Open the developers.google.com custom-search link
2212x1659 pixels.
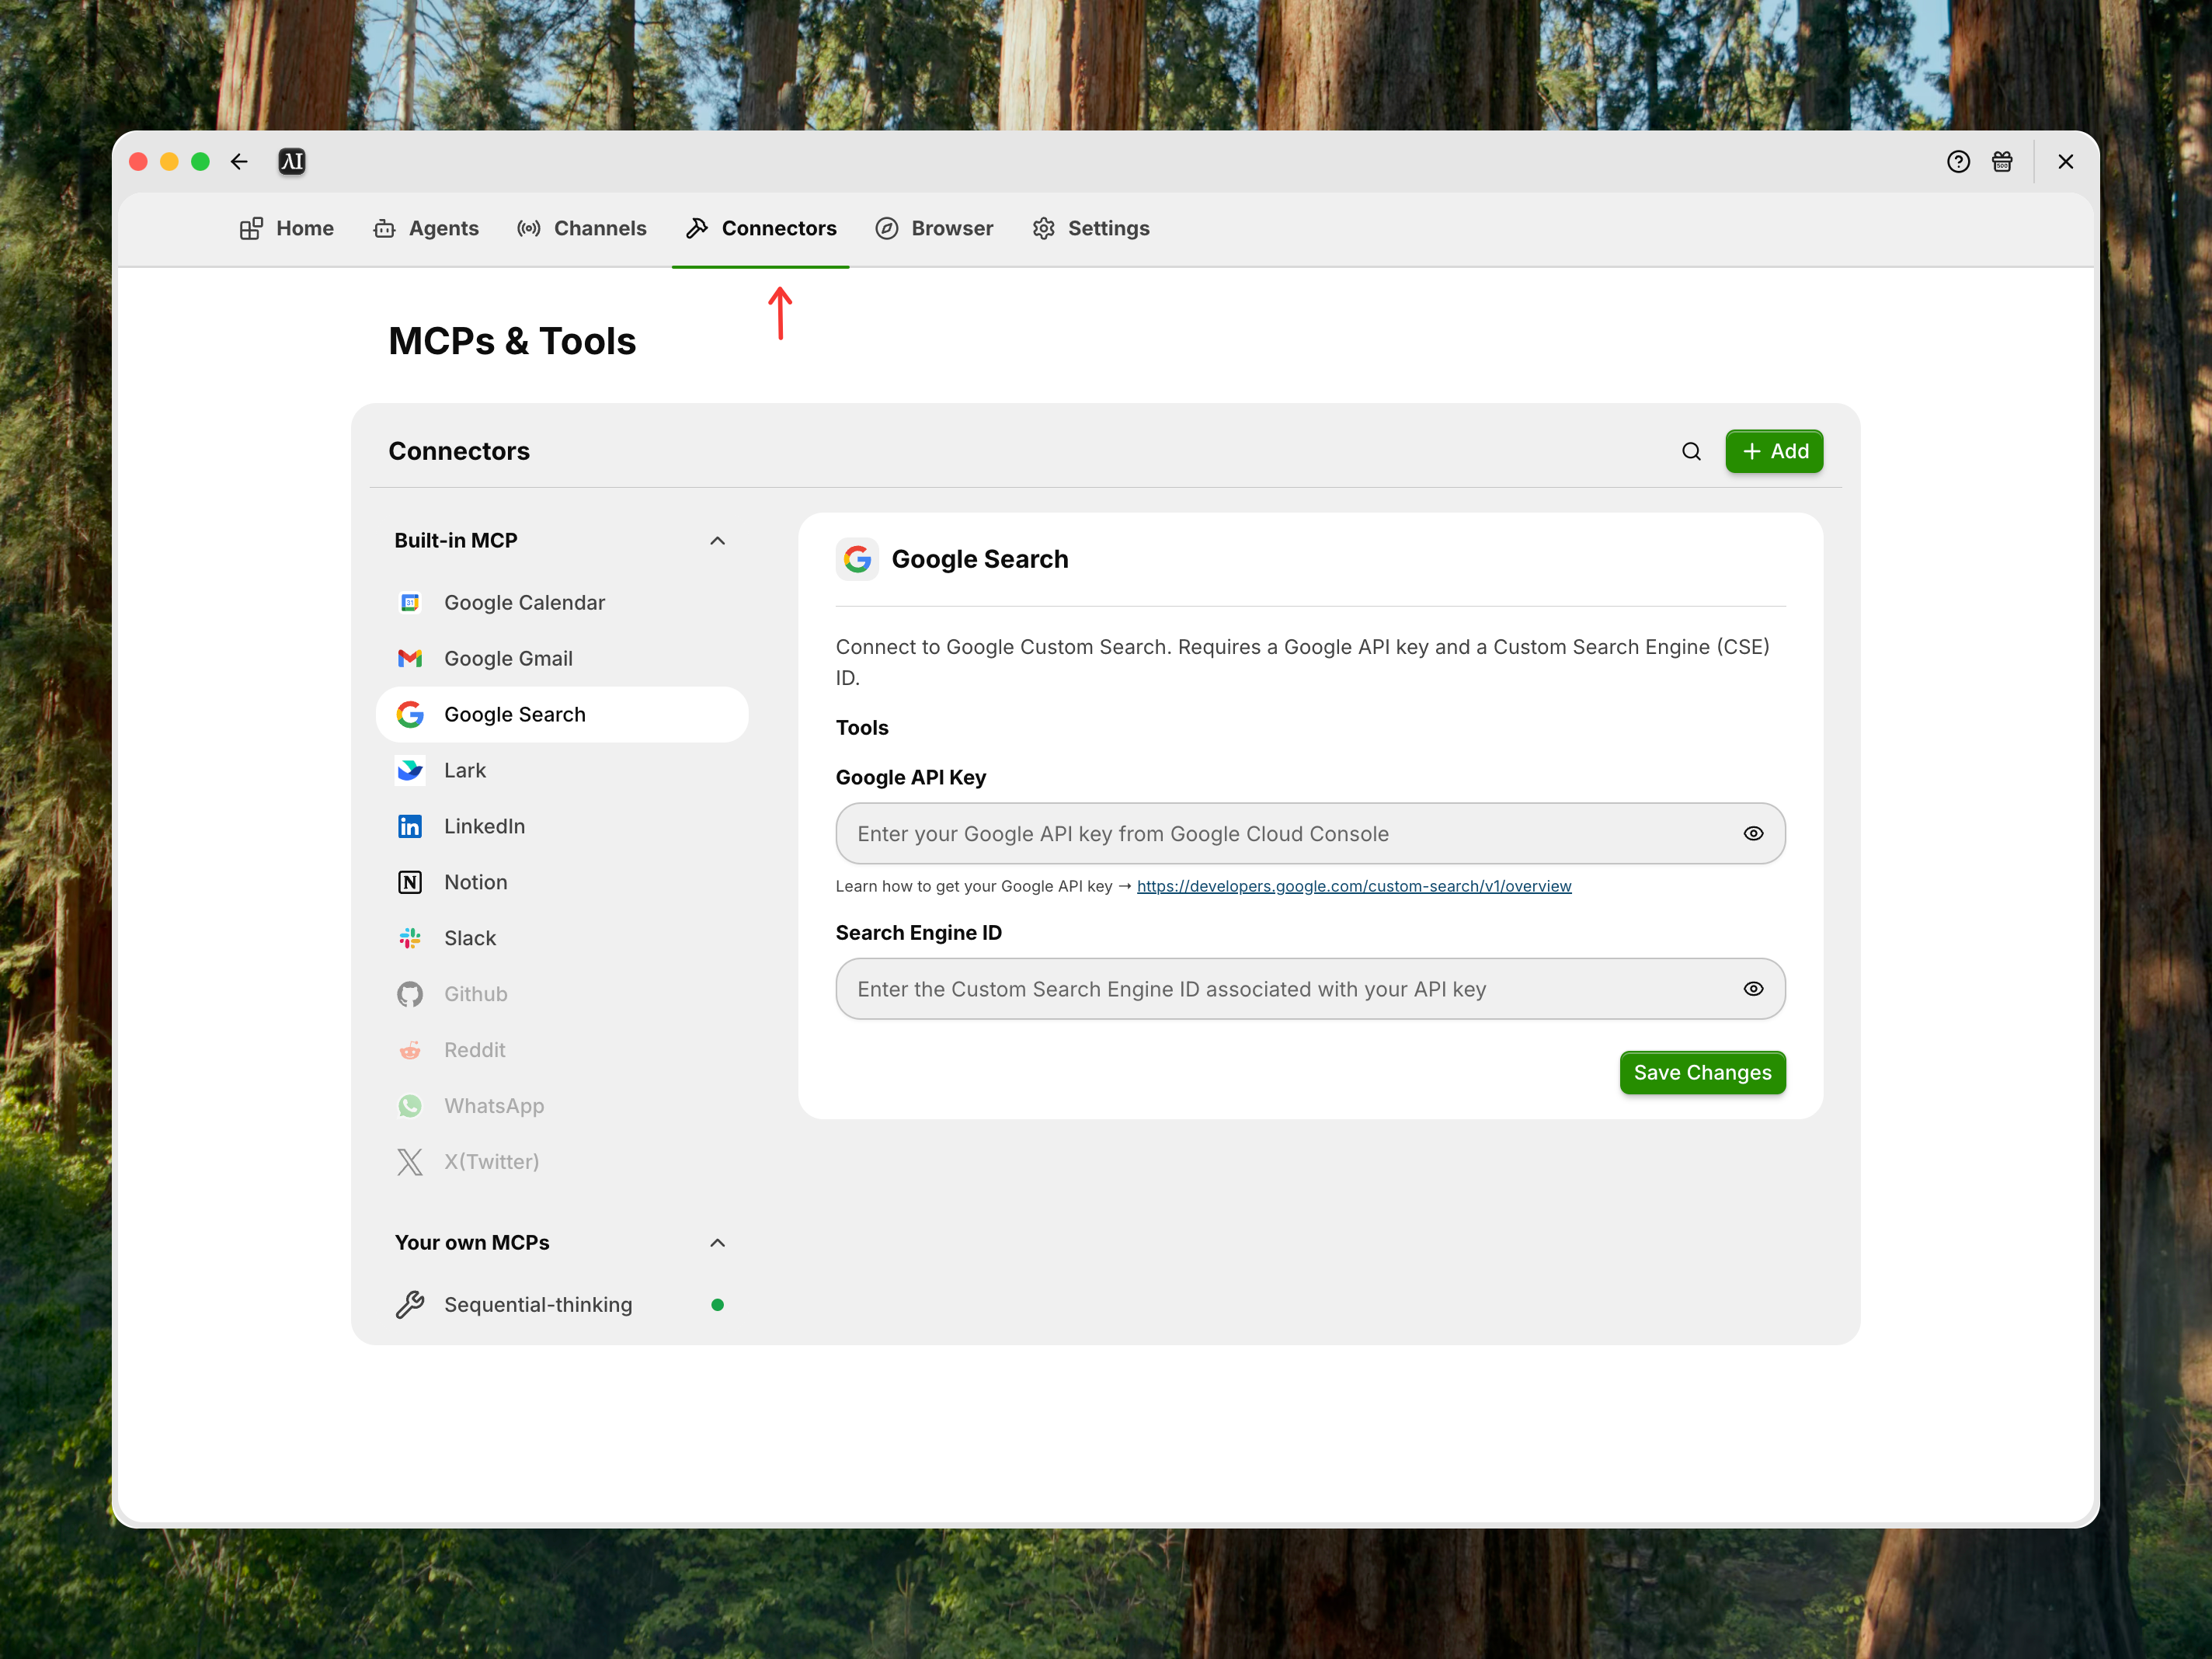tap(1354, 887)
